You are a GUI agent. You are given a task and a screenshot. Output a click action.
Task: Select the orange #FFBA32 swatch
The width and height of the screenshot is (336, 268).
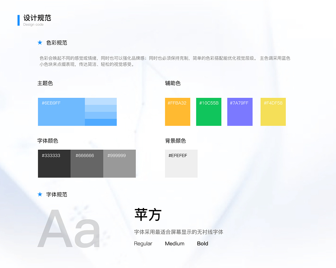(x=177, y=112)
